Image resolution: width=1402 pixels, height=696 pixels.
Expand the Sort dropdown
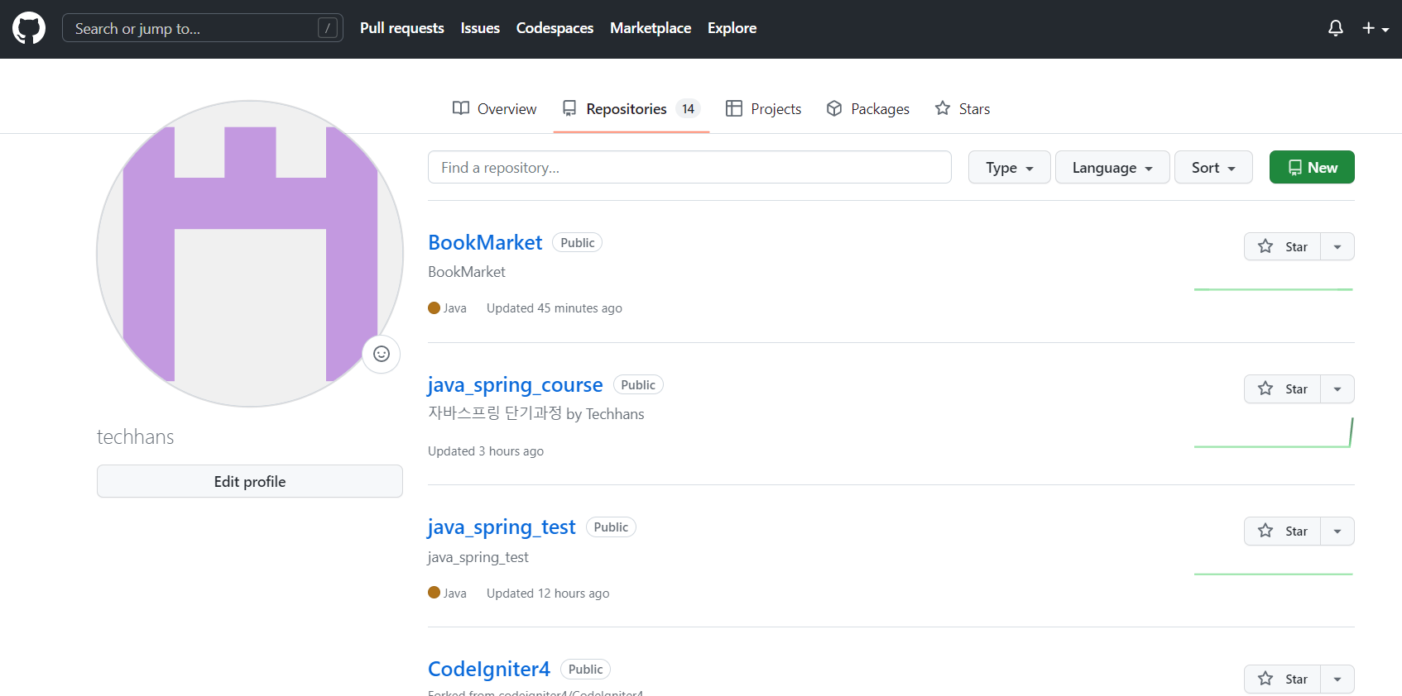click(x=1213, y=167)
